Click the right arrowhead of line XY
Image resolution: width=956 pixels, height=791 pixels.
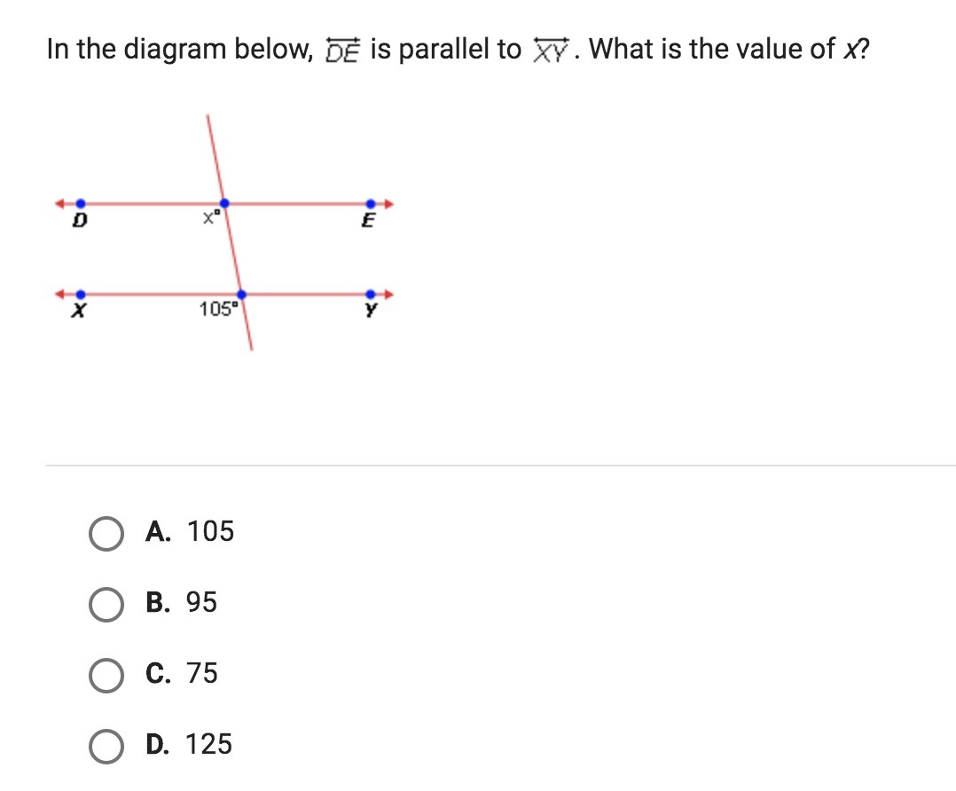pos(388,294)
